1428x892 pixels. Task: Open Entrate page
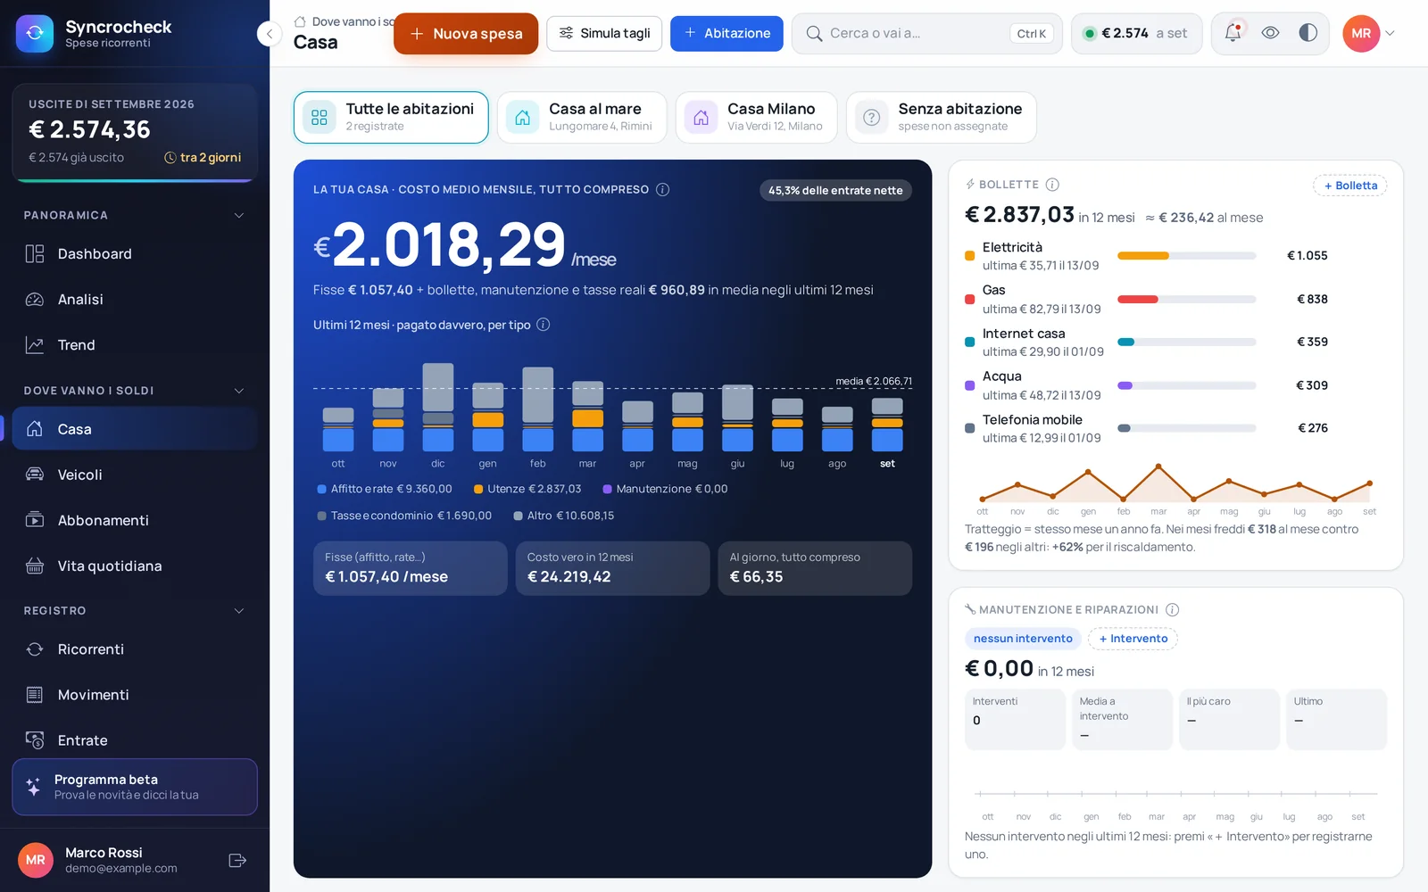(x=135, y=740)
